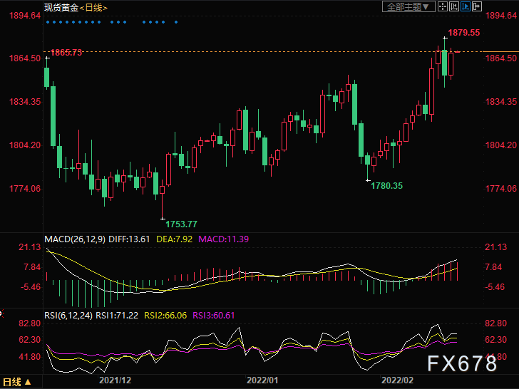Select the left 1834.35 price axis label

pos(25,102)
